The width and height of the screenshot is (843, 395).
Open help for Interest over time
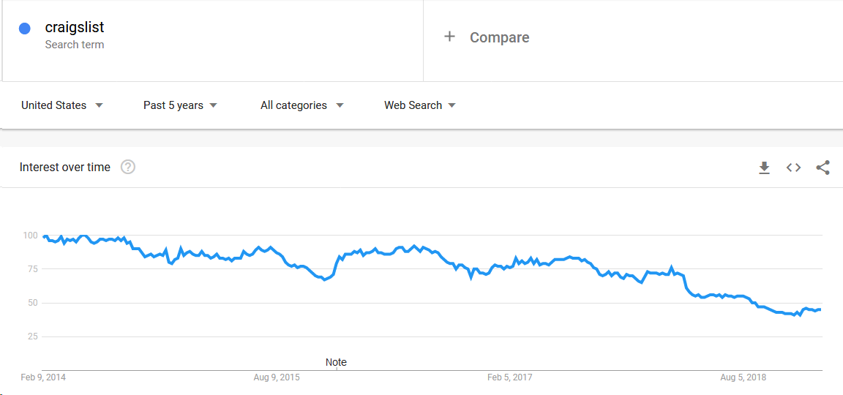pos(128,168)
